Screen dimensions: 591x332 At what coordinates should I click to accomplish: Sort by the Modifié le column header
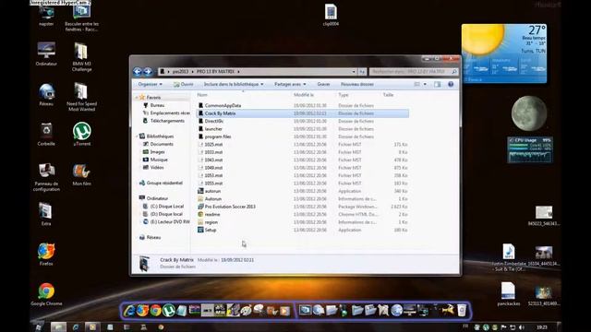304,95
